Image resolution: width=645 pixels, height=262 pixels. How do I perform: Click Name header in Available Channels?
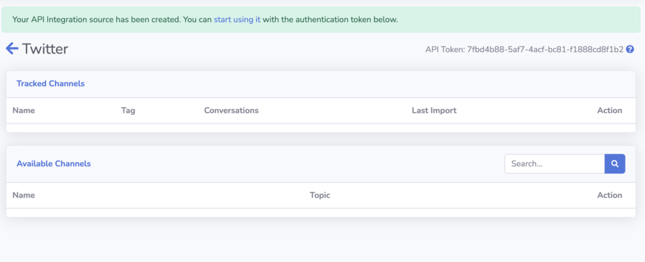[x=23, y=195]
